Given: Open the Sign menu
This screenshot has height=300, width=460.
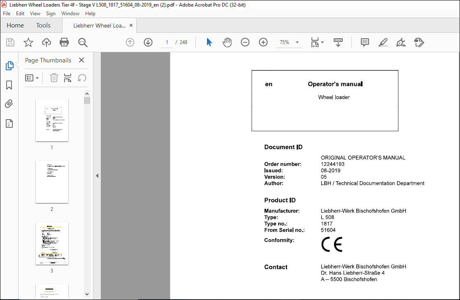Looking at the screenshot, I should (51, 14).
